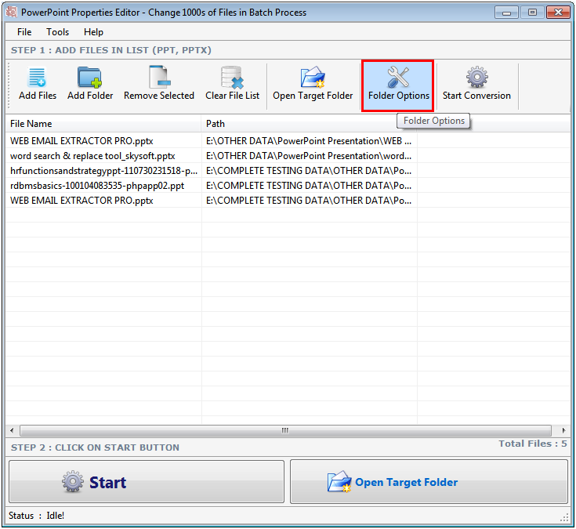576x529 pixels.
Task: Open the Help menu
Action: click(93, 32)
